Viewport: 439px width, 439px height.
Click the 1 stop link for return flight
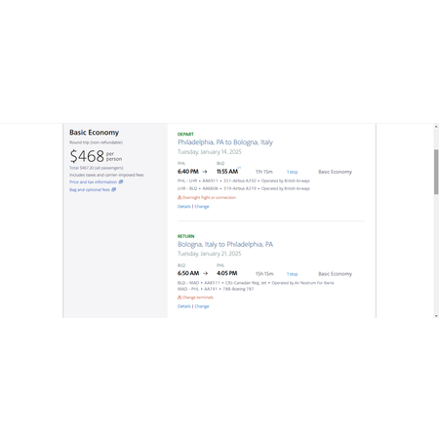point(292,274)
